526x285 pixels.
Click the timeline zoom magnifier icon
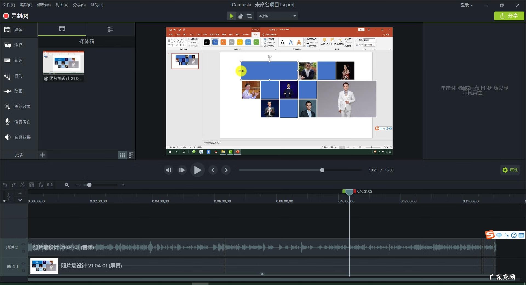point(67,185)
